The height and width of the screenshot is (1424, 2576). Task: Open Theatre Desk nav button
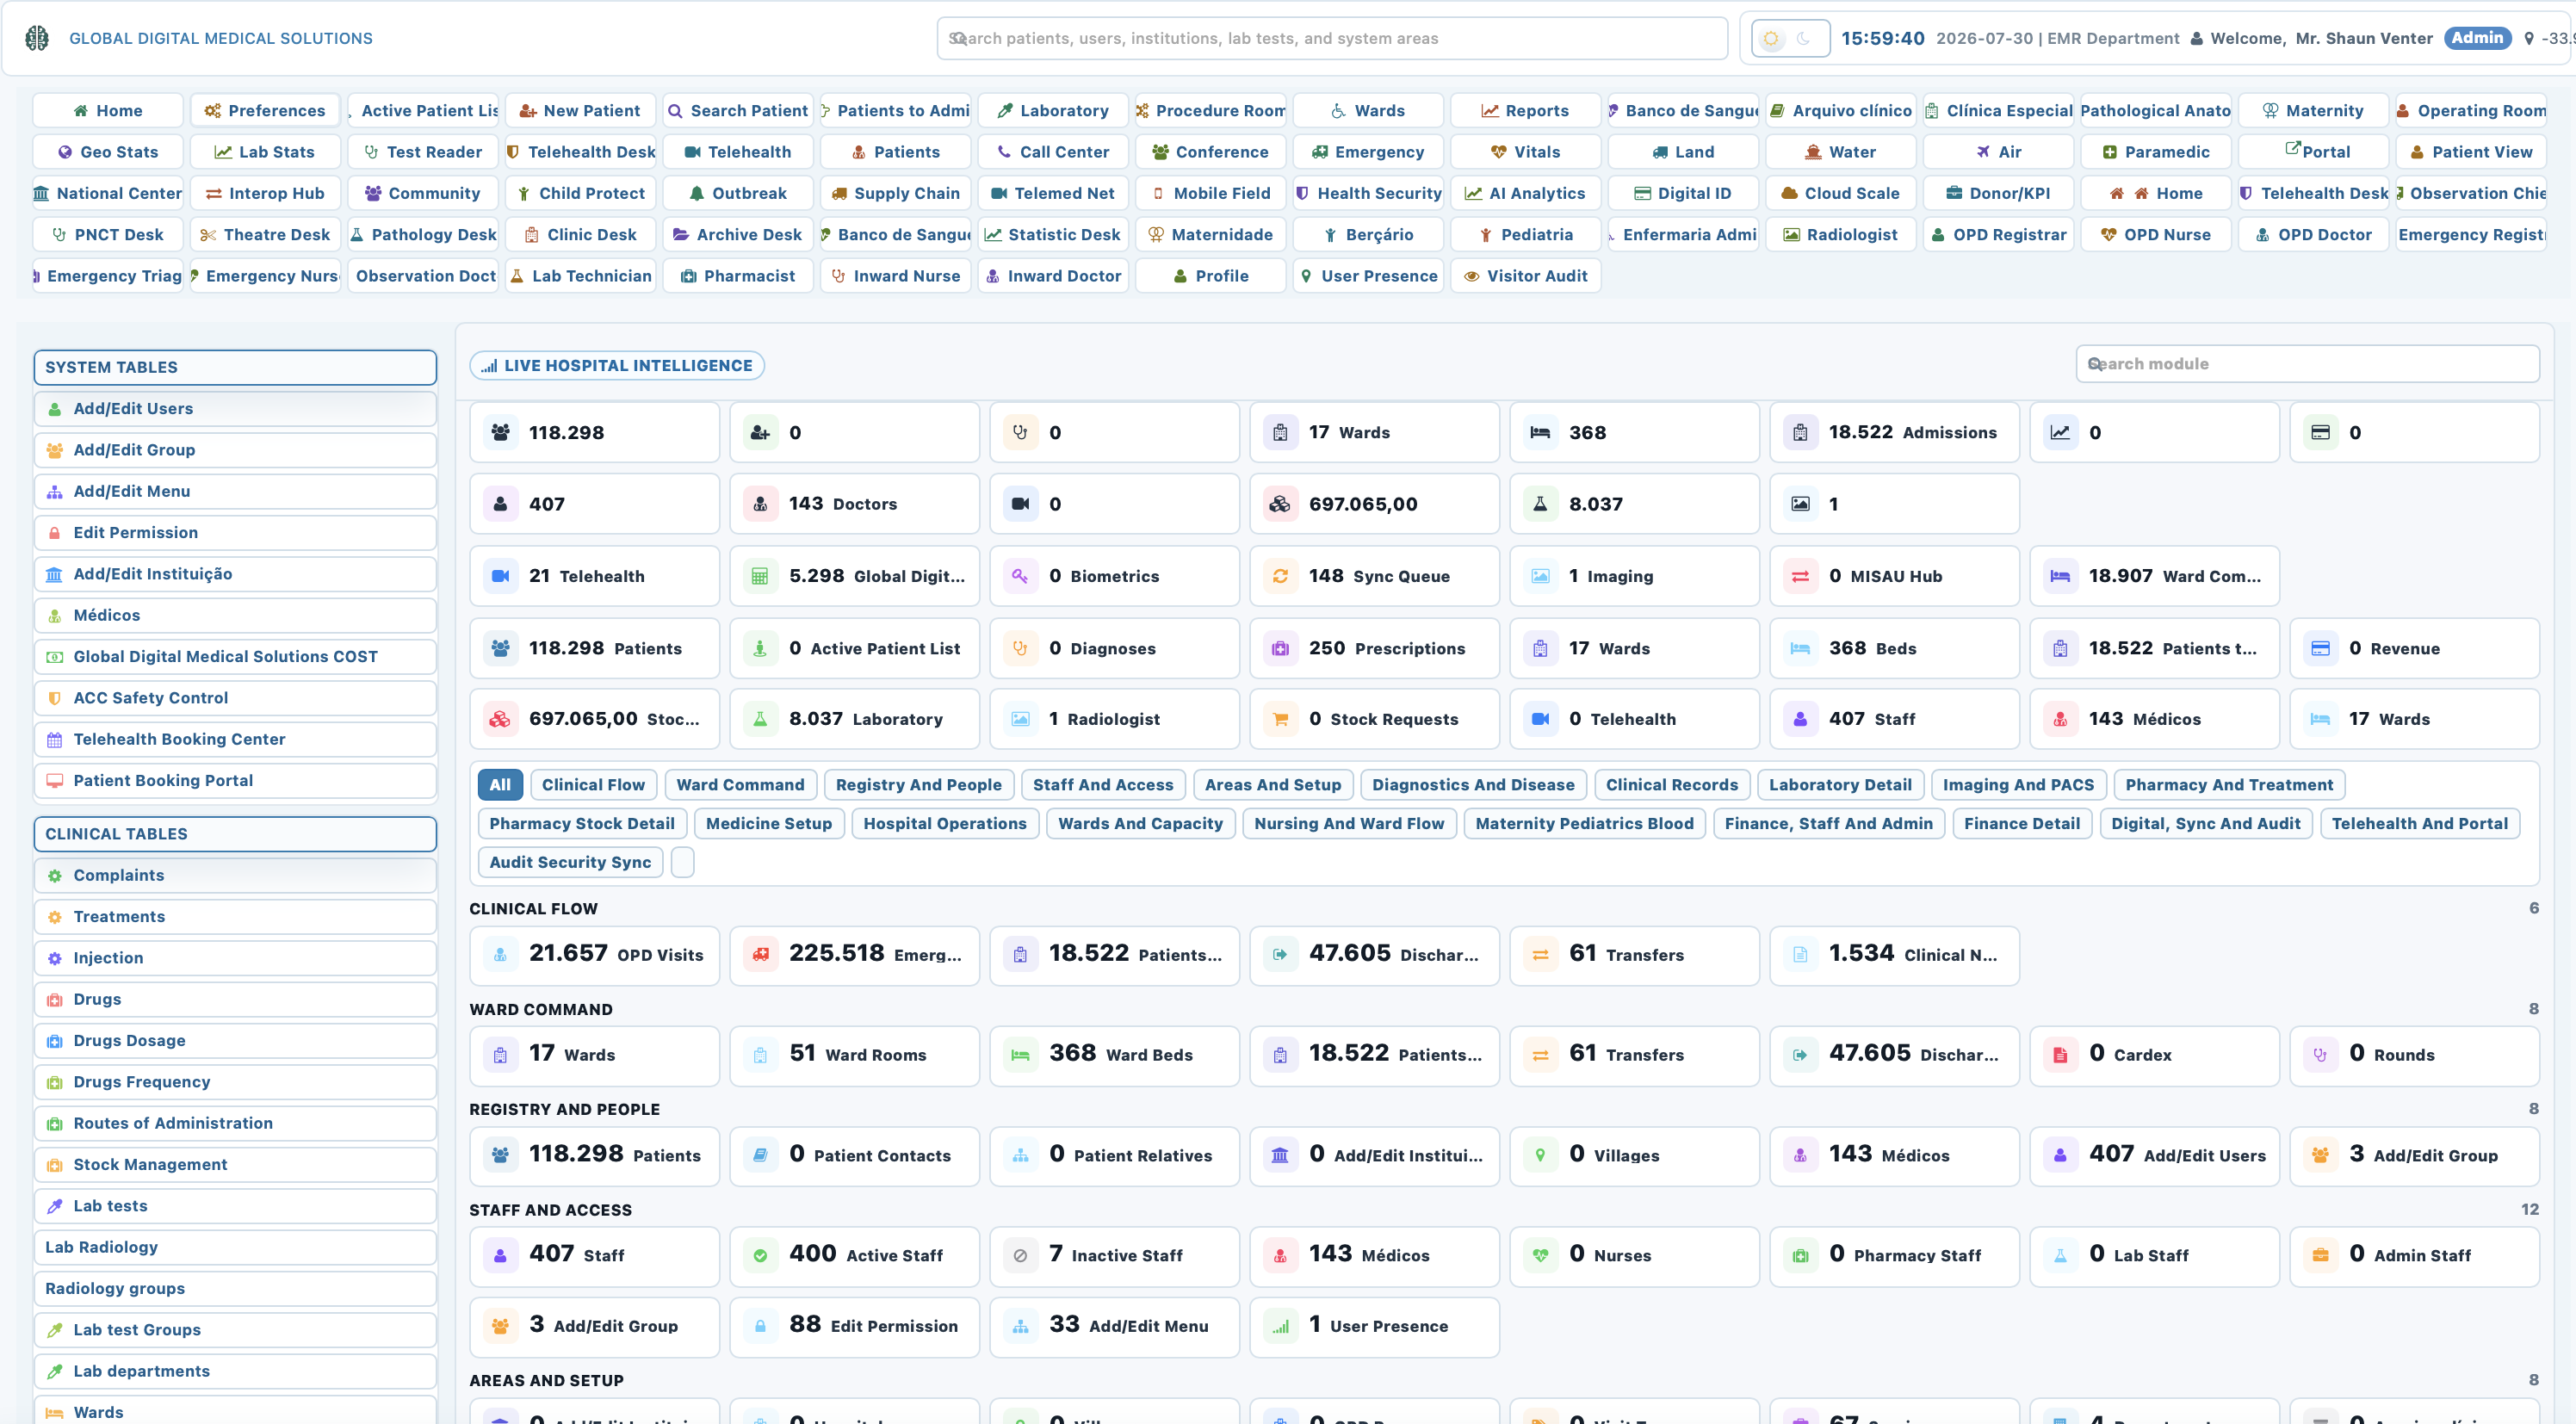pyautogui.click(x=265, y=234)
